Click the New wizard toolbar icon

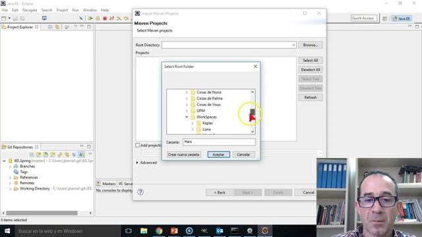pyautogui.click(x=4, y=18)
